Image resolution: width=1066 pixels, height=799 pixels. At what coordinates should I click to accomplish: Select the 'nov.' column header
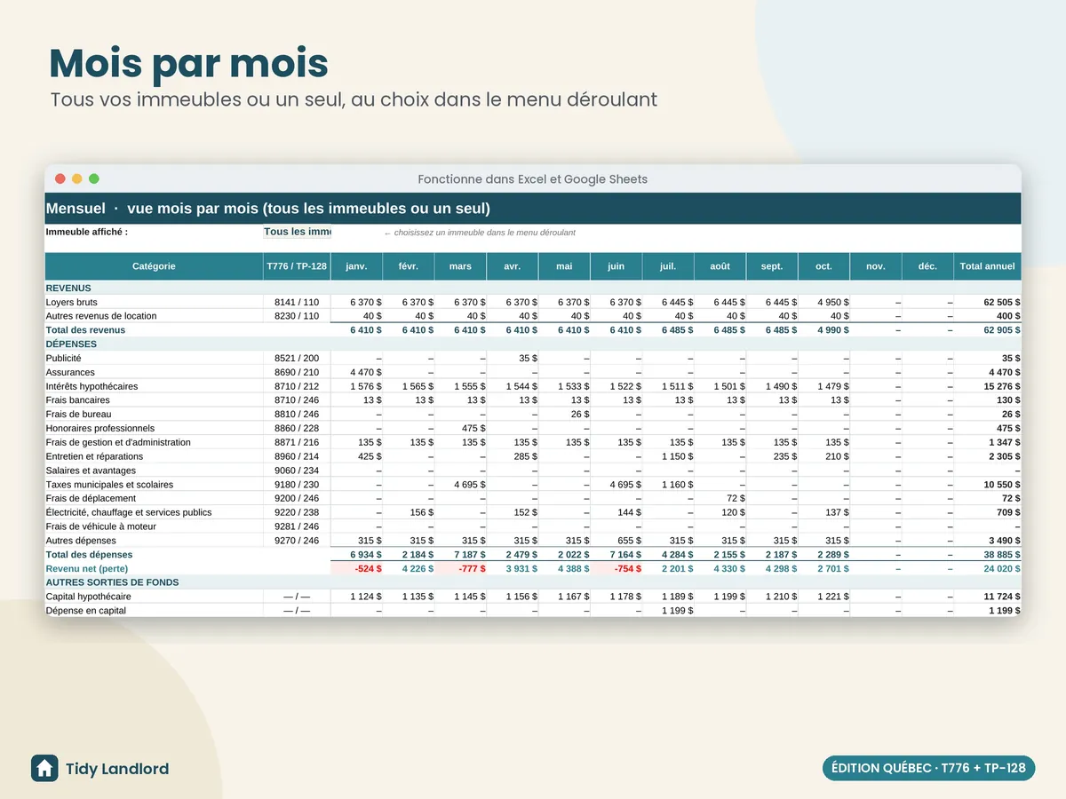pyautogui.click(x=876, y=266)
